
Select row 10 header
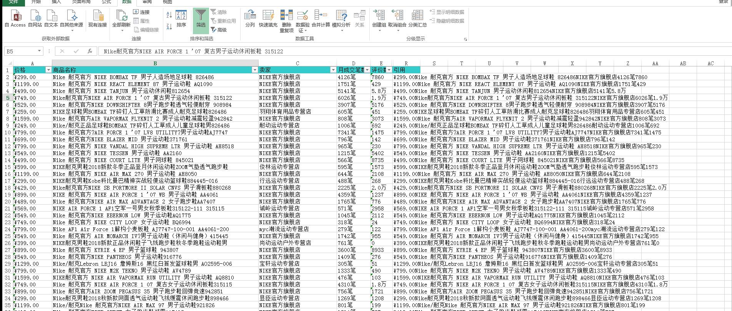coord(8,132)
